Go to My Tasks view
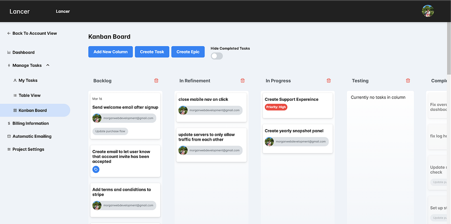451x224 pixels. point(28,80)
